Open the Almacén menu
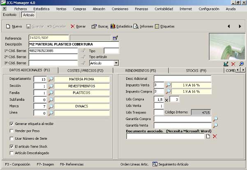Image resolution: width=247 pixels, height=170 pixels. point(99,8)
